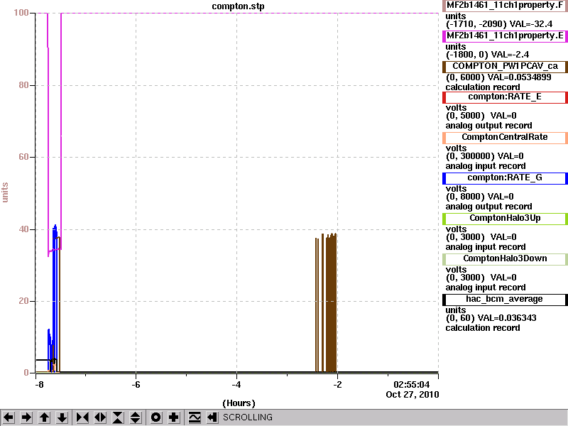Click the y-axis value 0

click(x=26, y=373)
